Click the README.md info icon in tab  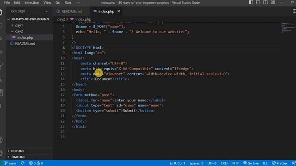pos(58,12)
